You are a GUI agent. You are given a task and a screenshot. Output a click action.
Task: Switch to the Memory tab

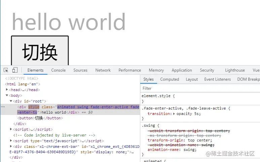click(156, 70)
